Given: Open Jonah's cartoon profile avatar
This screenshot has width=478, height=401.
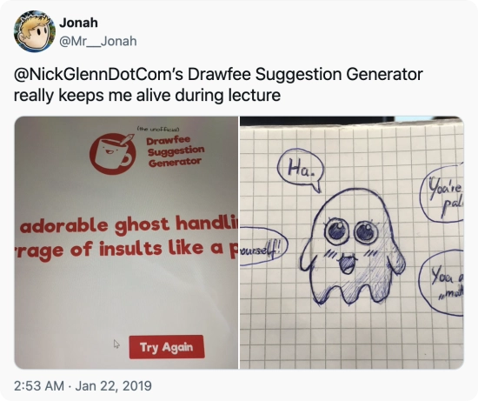Looking at the screenshot, I should point(35,31).
